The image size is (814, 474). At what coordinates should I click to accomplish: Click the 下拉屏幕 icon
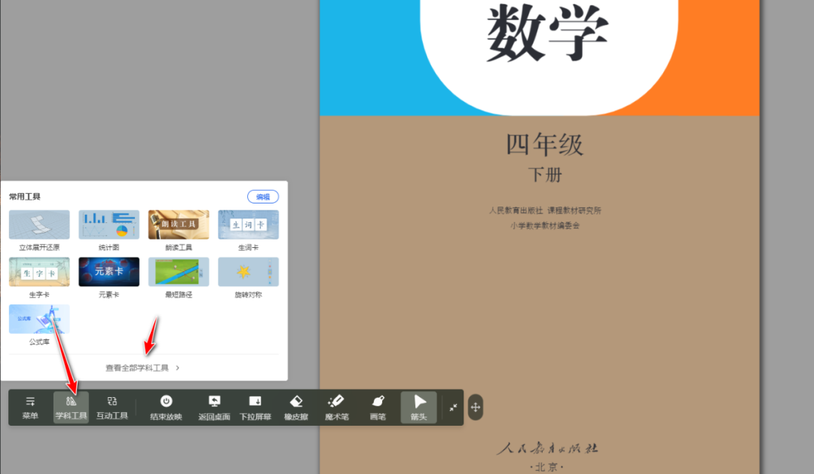(x=255, y=401)
